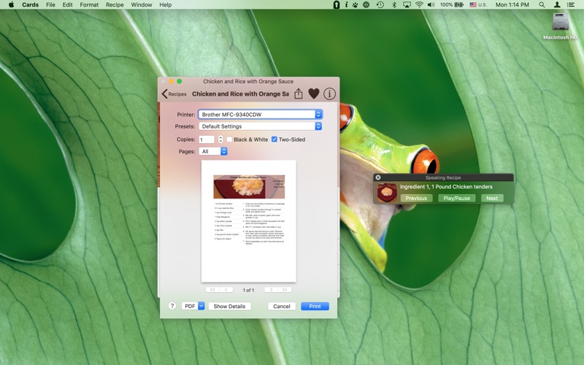Click the Time Machine menu bar icon

[380, 4]
